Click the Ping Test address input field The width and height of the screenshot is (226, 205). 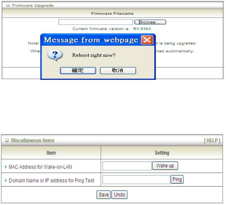[136, 179]
